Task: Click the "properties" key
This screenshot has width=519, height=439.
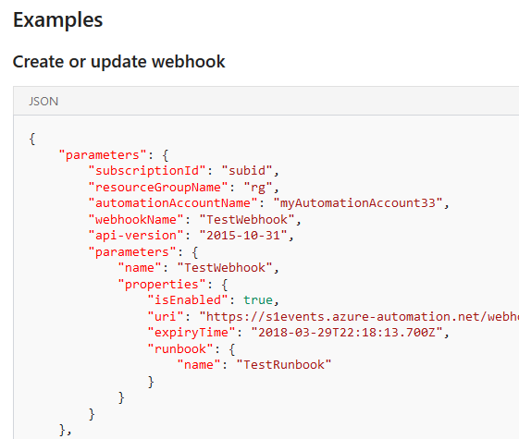Action: tap(162, 285)
